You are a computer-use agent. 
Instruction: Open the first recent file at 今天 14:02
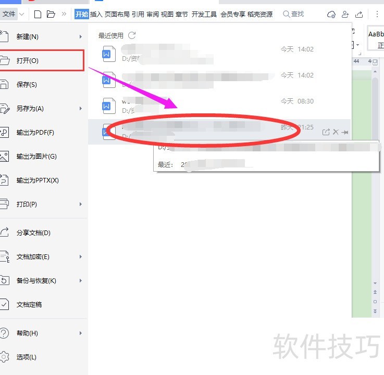pyautogui.click(x=219, y=54)
